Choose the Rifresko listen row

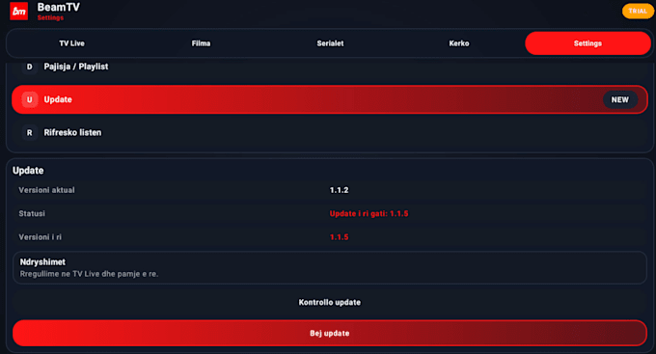(x=330, y=133)
